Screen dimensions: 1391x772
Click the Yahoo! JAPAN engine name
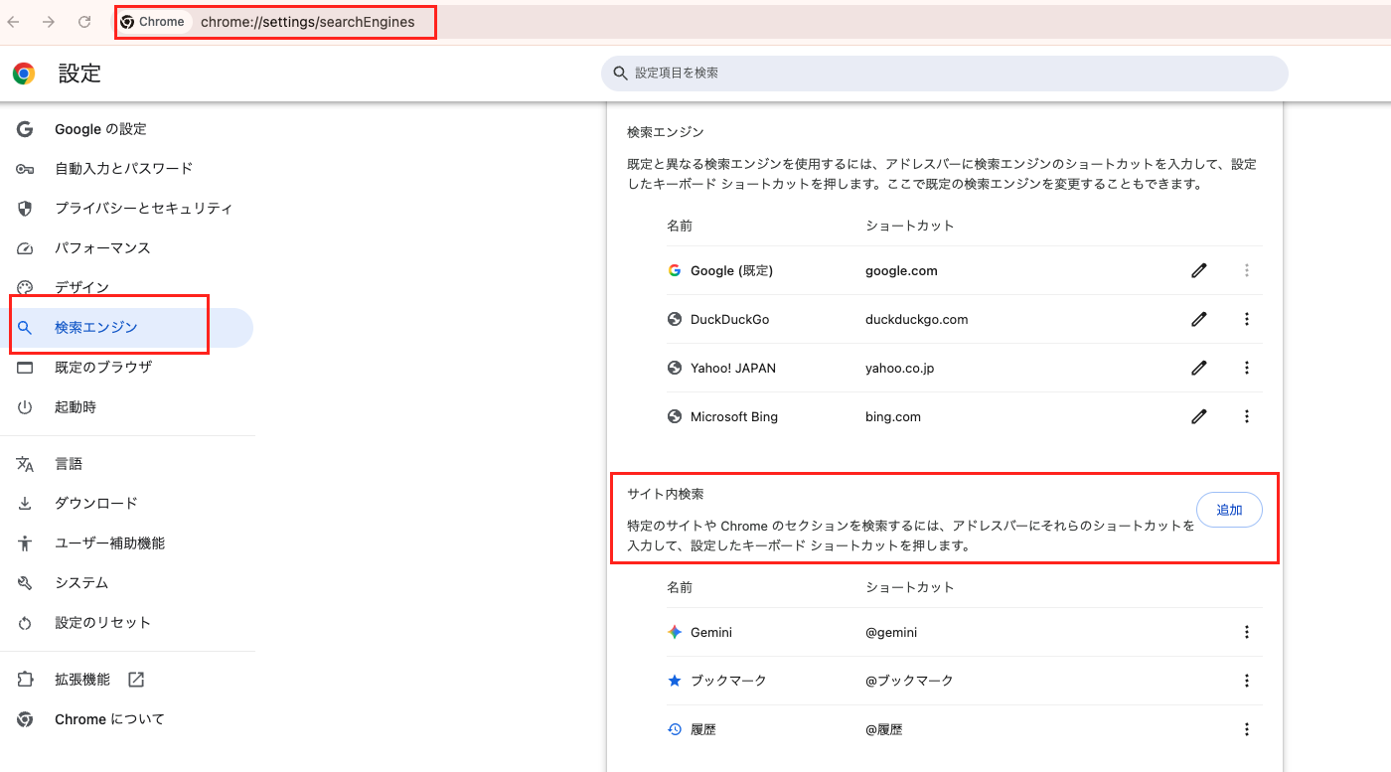pyautogui.click(x=733, y=368)
